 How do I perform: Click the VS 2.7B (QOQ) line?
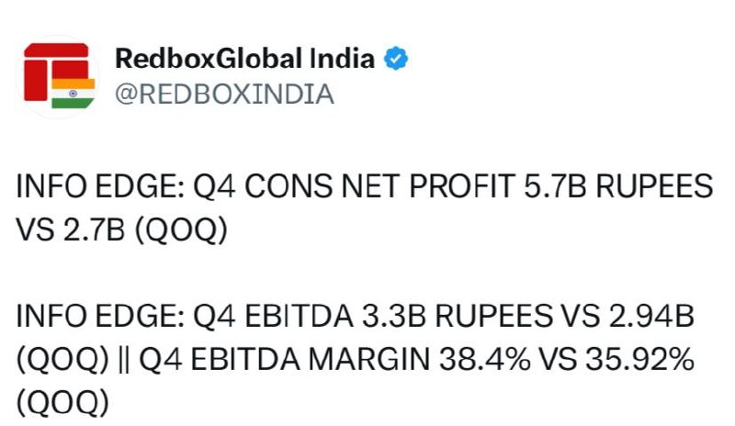click(122, 230)
